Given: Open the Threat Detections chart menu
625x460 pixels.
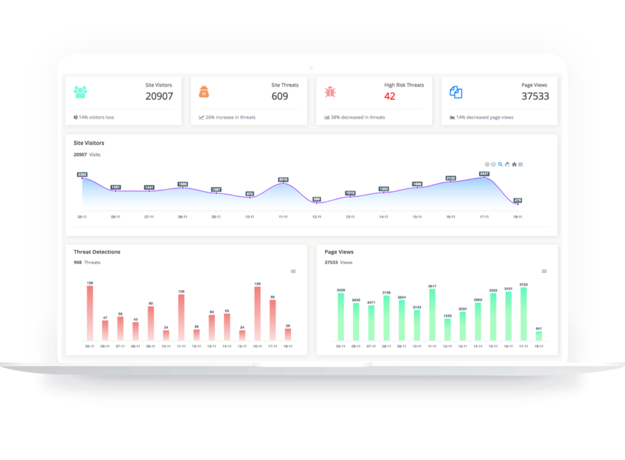Looking at the screenshot, I should pos(294,271).
